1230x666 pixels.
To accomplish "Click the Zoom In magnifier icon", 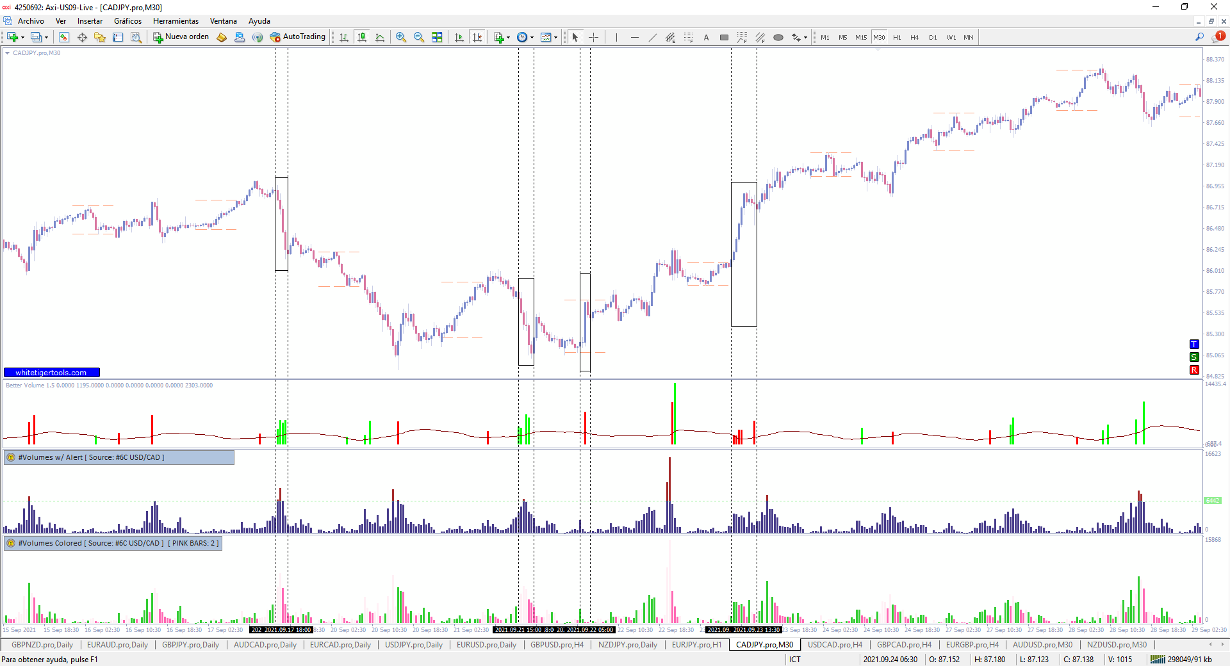I will tap(401, 37).
